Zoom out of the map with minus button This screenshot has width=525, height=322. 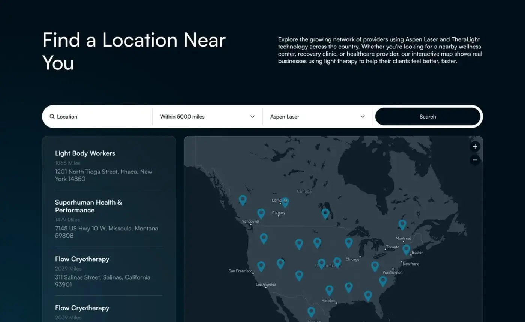475,160
